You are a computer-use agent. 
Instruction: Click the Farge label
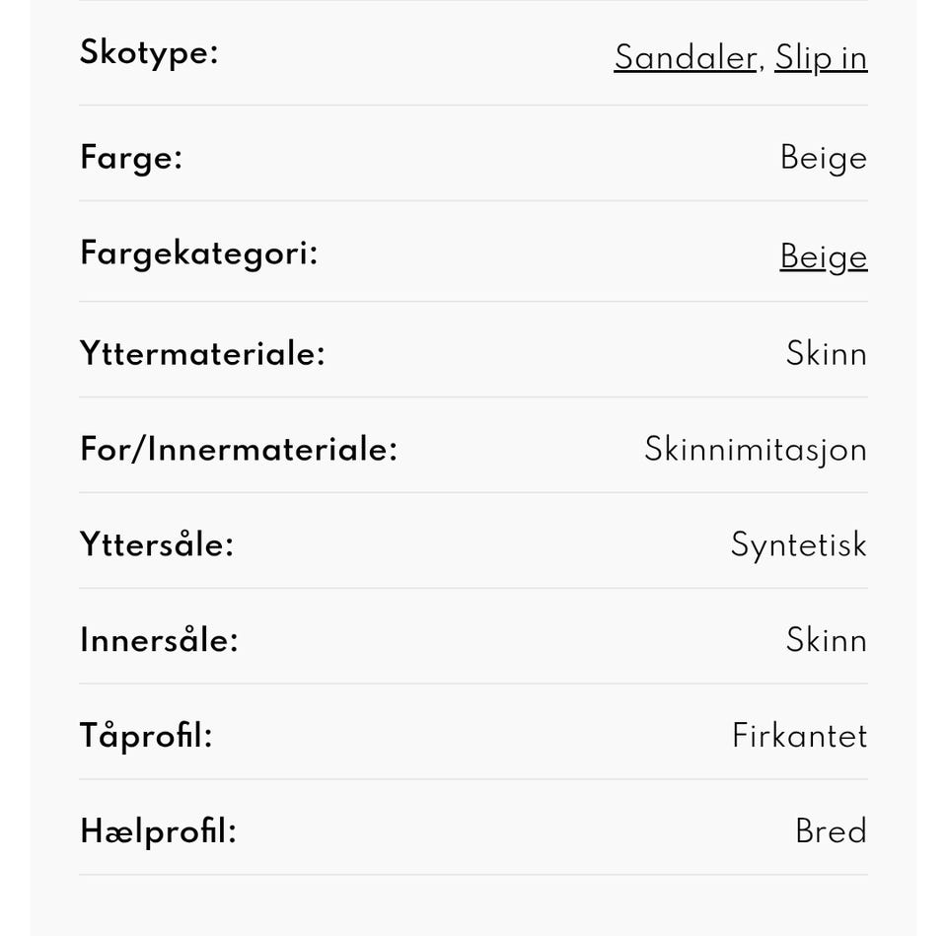point(130,157)
